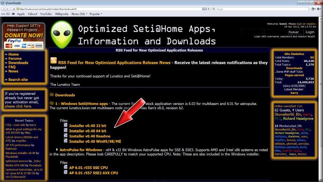
Task: Open the Popular bookmarks dropdown
Action: click(x=96, y=14)
